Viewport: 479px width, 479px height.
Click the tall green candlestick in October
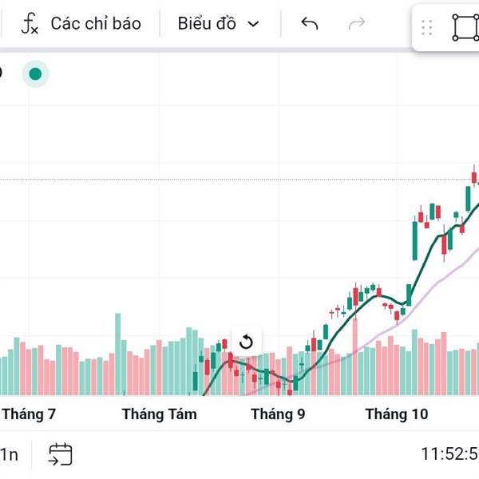pos(415,239)
